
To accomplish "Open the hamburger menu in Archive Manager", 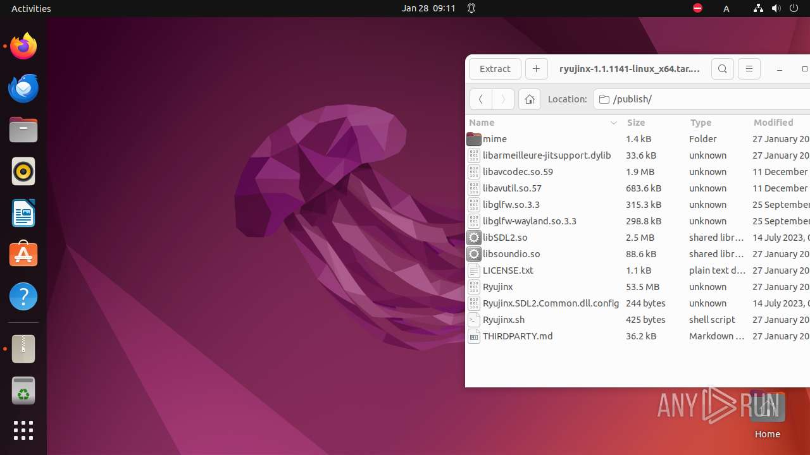I will click(749, 69).
